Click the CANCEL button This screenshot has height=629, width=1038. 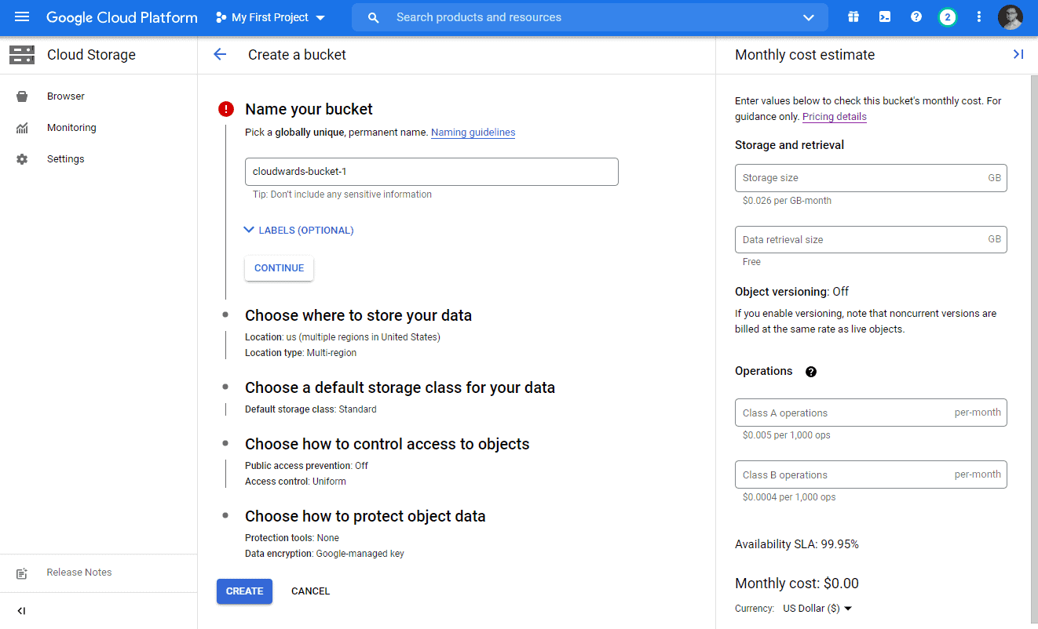[x=310, y=591]
